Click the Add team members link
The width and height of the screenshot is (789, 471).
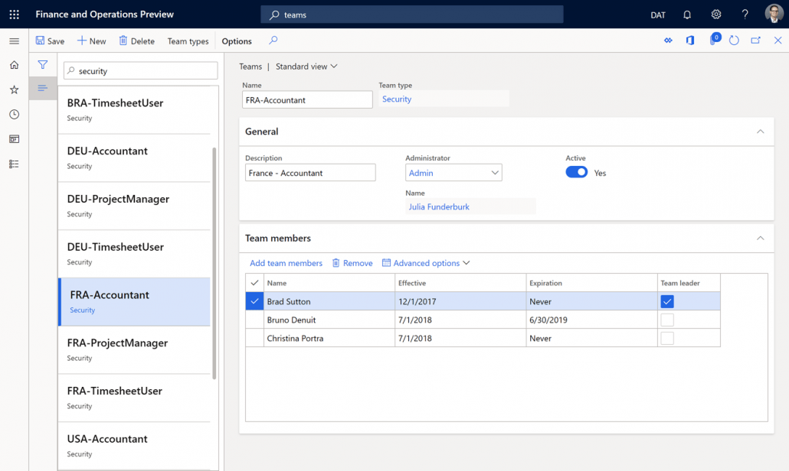[x=286, y=263]
